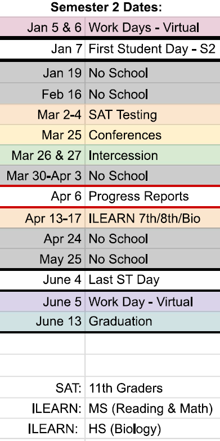The image size is (220, 441).
Task: Select the Progress Reports cell
Action: click(x=152, y=197)
